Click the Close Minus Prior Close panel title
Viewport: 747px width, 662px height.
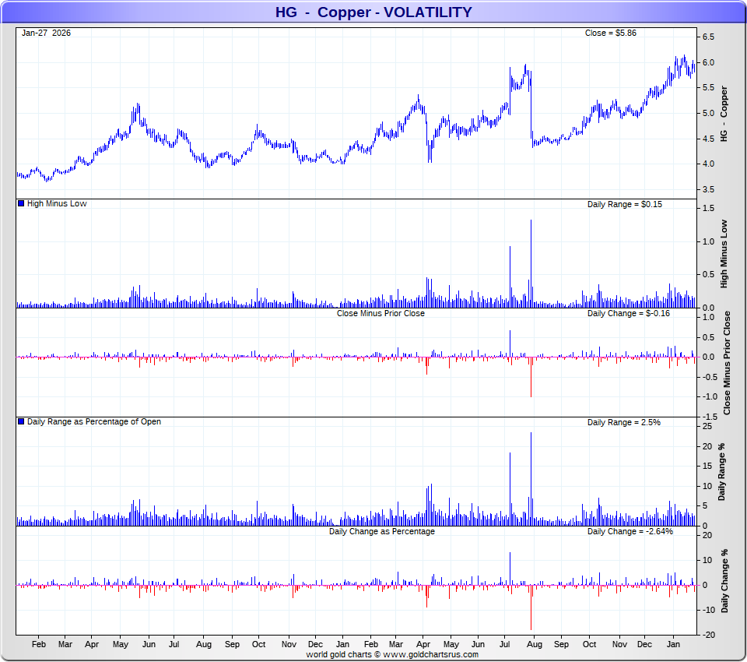(x=381, y=313)
